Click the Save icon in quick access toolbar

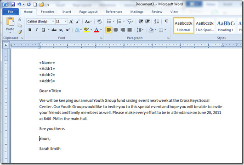point(13,4)
